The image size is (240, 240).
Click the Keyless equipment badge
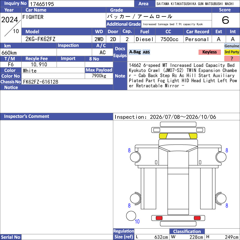point(209,52)
